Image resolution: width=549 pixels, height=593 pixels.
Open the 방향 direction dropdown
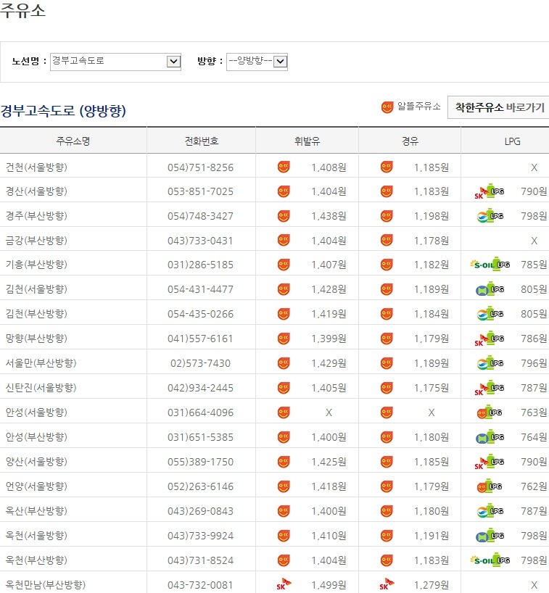pyautogui.click(x=257, y=62)
